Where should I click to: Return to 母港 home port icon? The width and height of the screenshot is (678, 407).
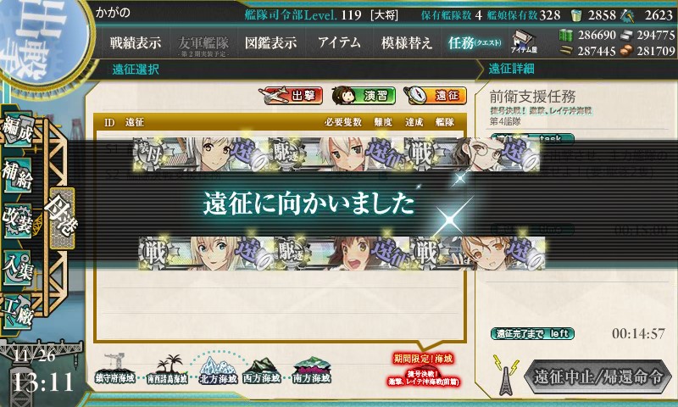62,219
